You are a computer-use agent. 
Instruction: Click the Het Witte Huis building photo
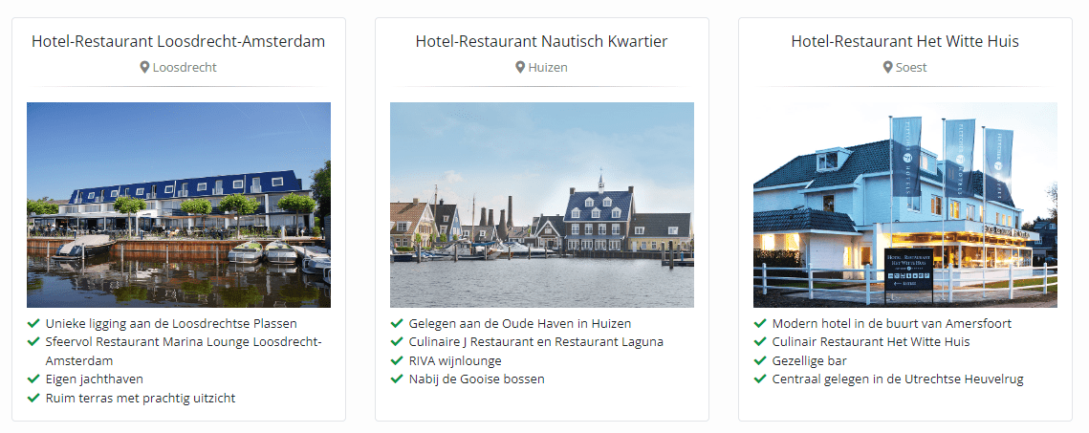[x=905, y=205]
